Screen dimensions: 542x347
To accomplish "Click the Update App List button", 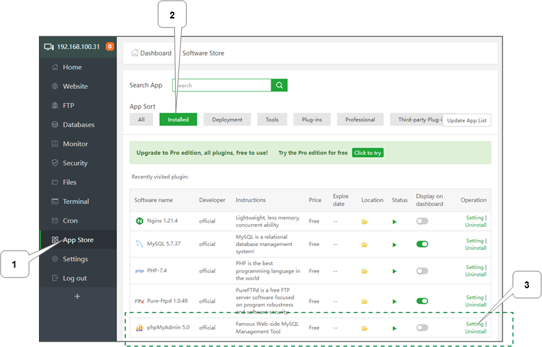I will pos(467,120).
